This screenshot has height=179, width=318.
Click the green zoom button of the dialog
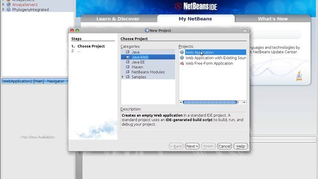pos(78,30)
